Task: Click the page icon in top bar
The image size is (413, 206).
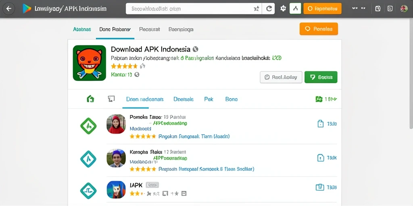Action: point(378,9)
